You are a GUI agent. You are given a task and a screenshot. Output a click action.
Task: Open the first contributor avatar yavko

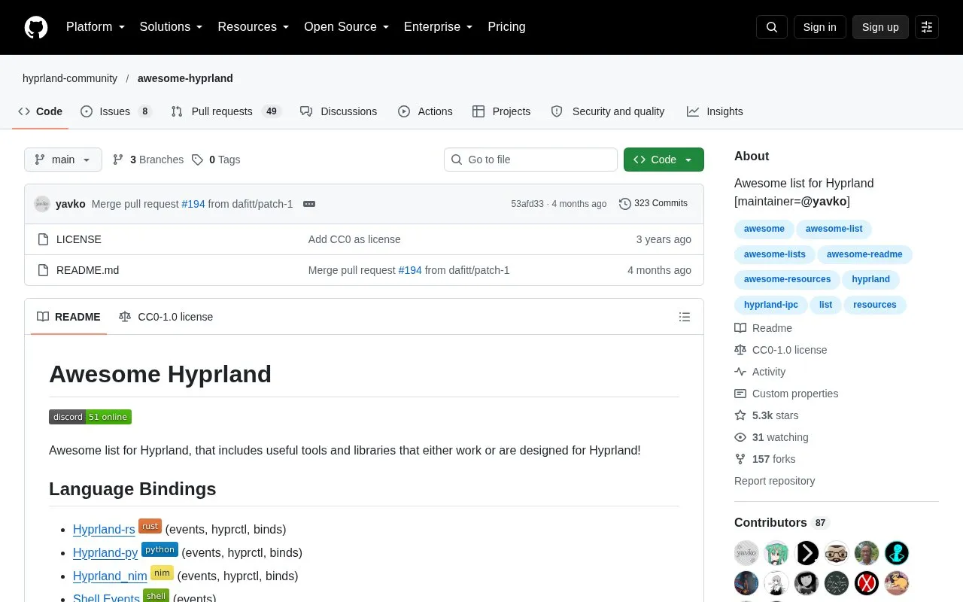pos(746,553)
